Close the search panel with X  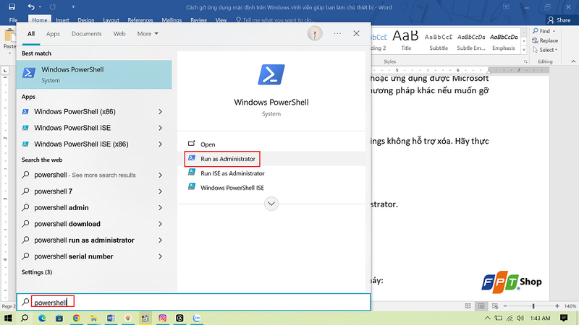(x=356, y=33)
